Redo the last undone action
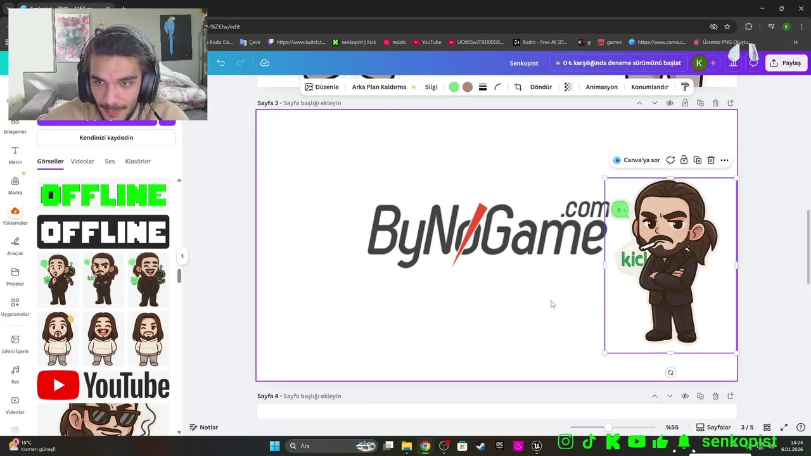811x456 pixels. pos(240,63)
